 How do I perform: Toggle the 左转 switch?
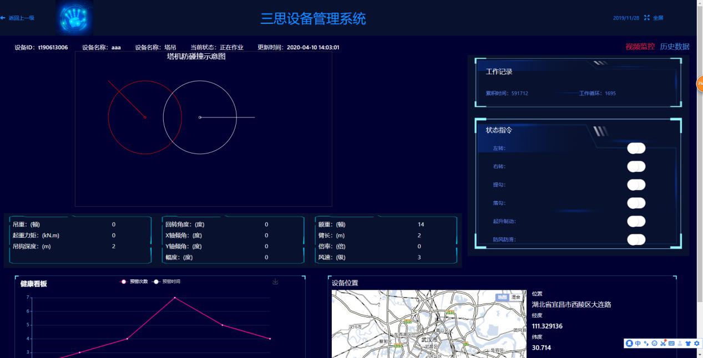point(636,148)
